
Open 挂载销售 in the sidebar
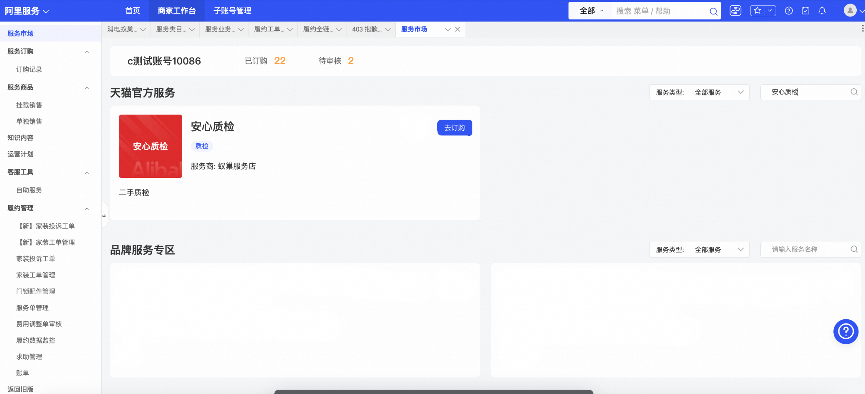[x=29, y=105]
